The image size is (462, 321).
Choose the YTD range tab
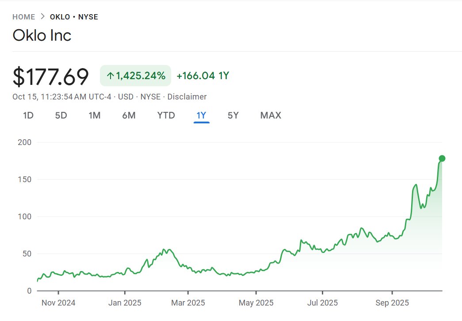click(x=166, y=115)
